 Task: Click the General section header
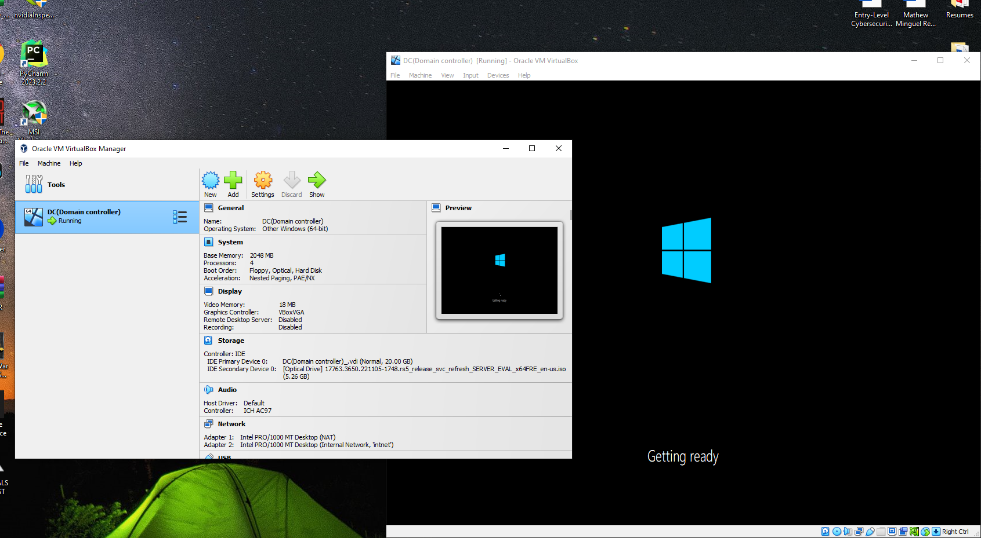(x=231, y=208)
